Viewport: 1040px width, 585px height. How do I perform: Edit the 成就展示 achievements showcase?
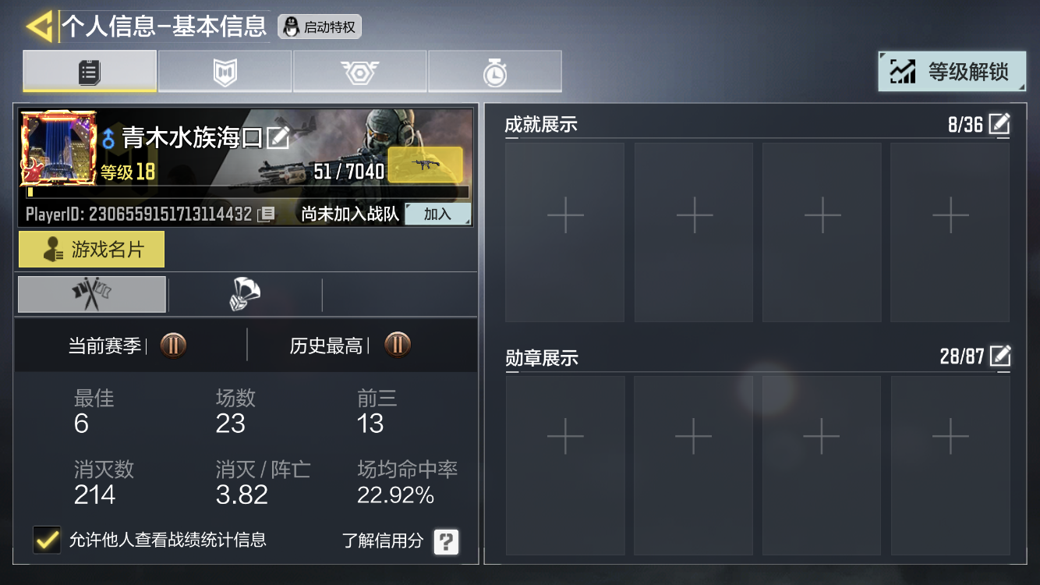click(999, 124)
